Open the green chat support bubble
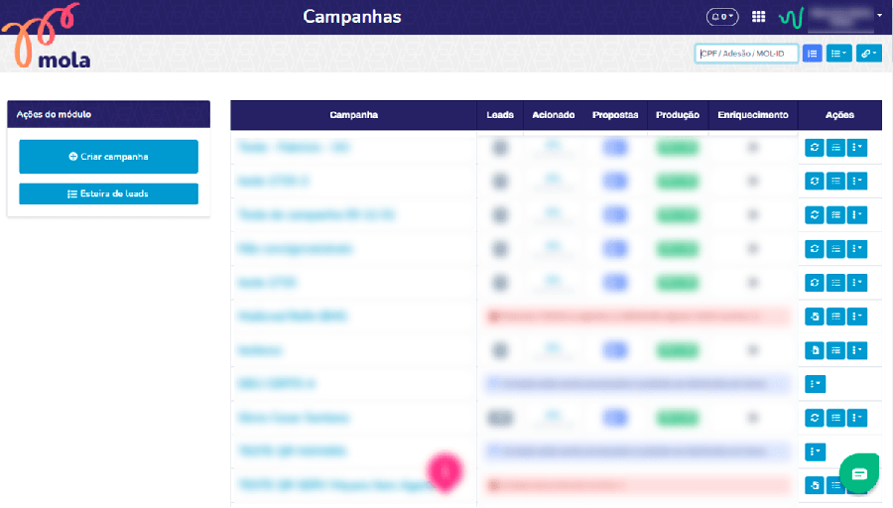Image resolution: width=893 pixels, height=508 pixels. click(x=858, y=472)
